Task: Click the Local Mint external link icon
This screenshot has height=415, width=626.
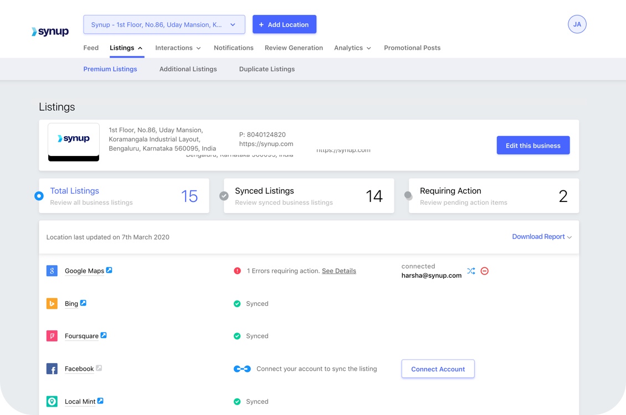Action: 100,401
